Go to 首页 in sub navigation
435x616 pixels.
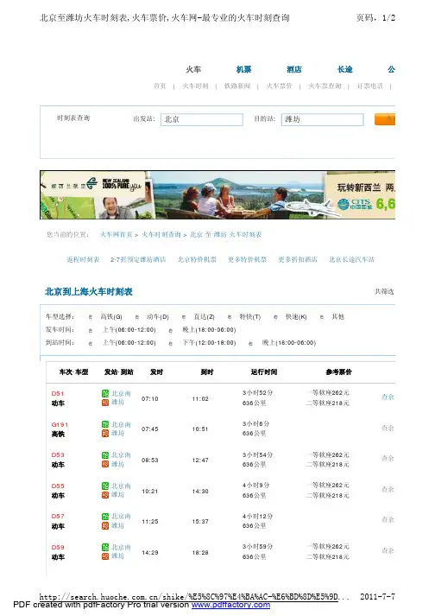pos(160,86)
